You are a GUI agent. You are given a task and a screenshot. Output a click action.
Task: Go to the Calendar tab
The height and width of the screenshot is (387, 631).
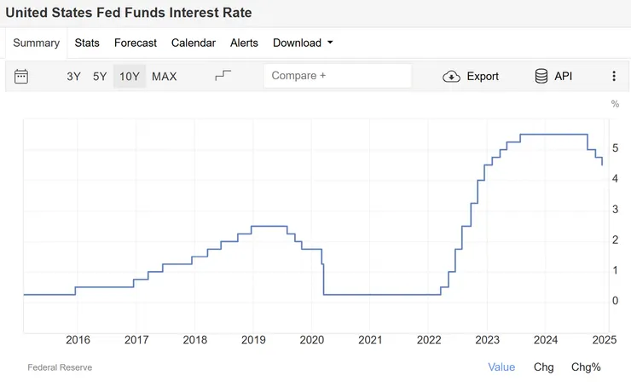(194, 43)
